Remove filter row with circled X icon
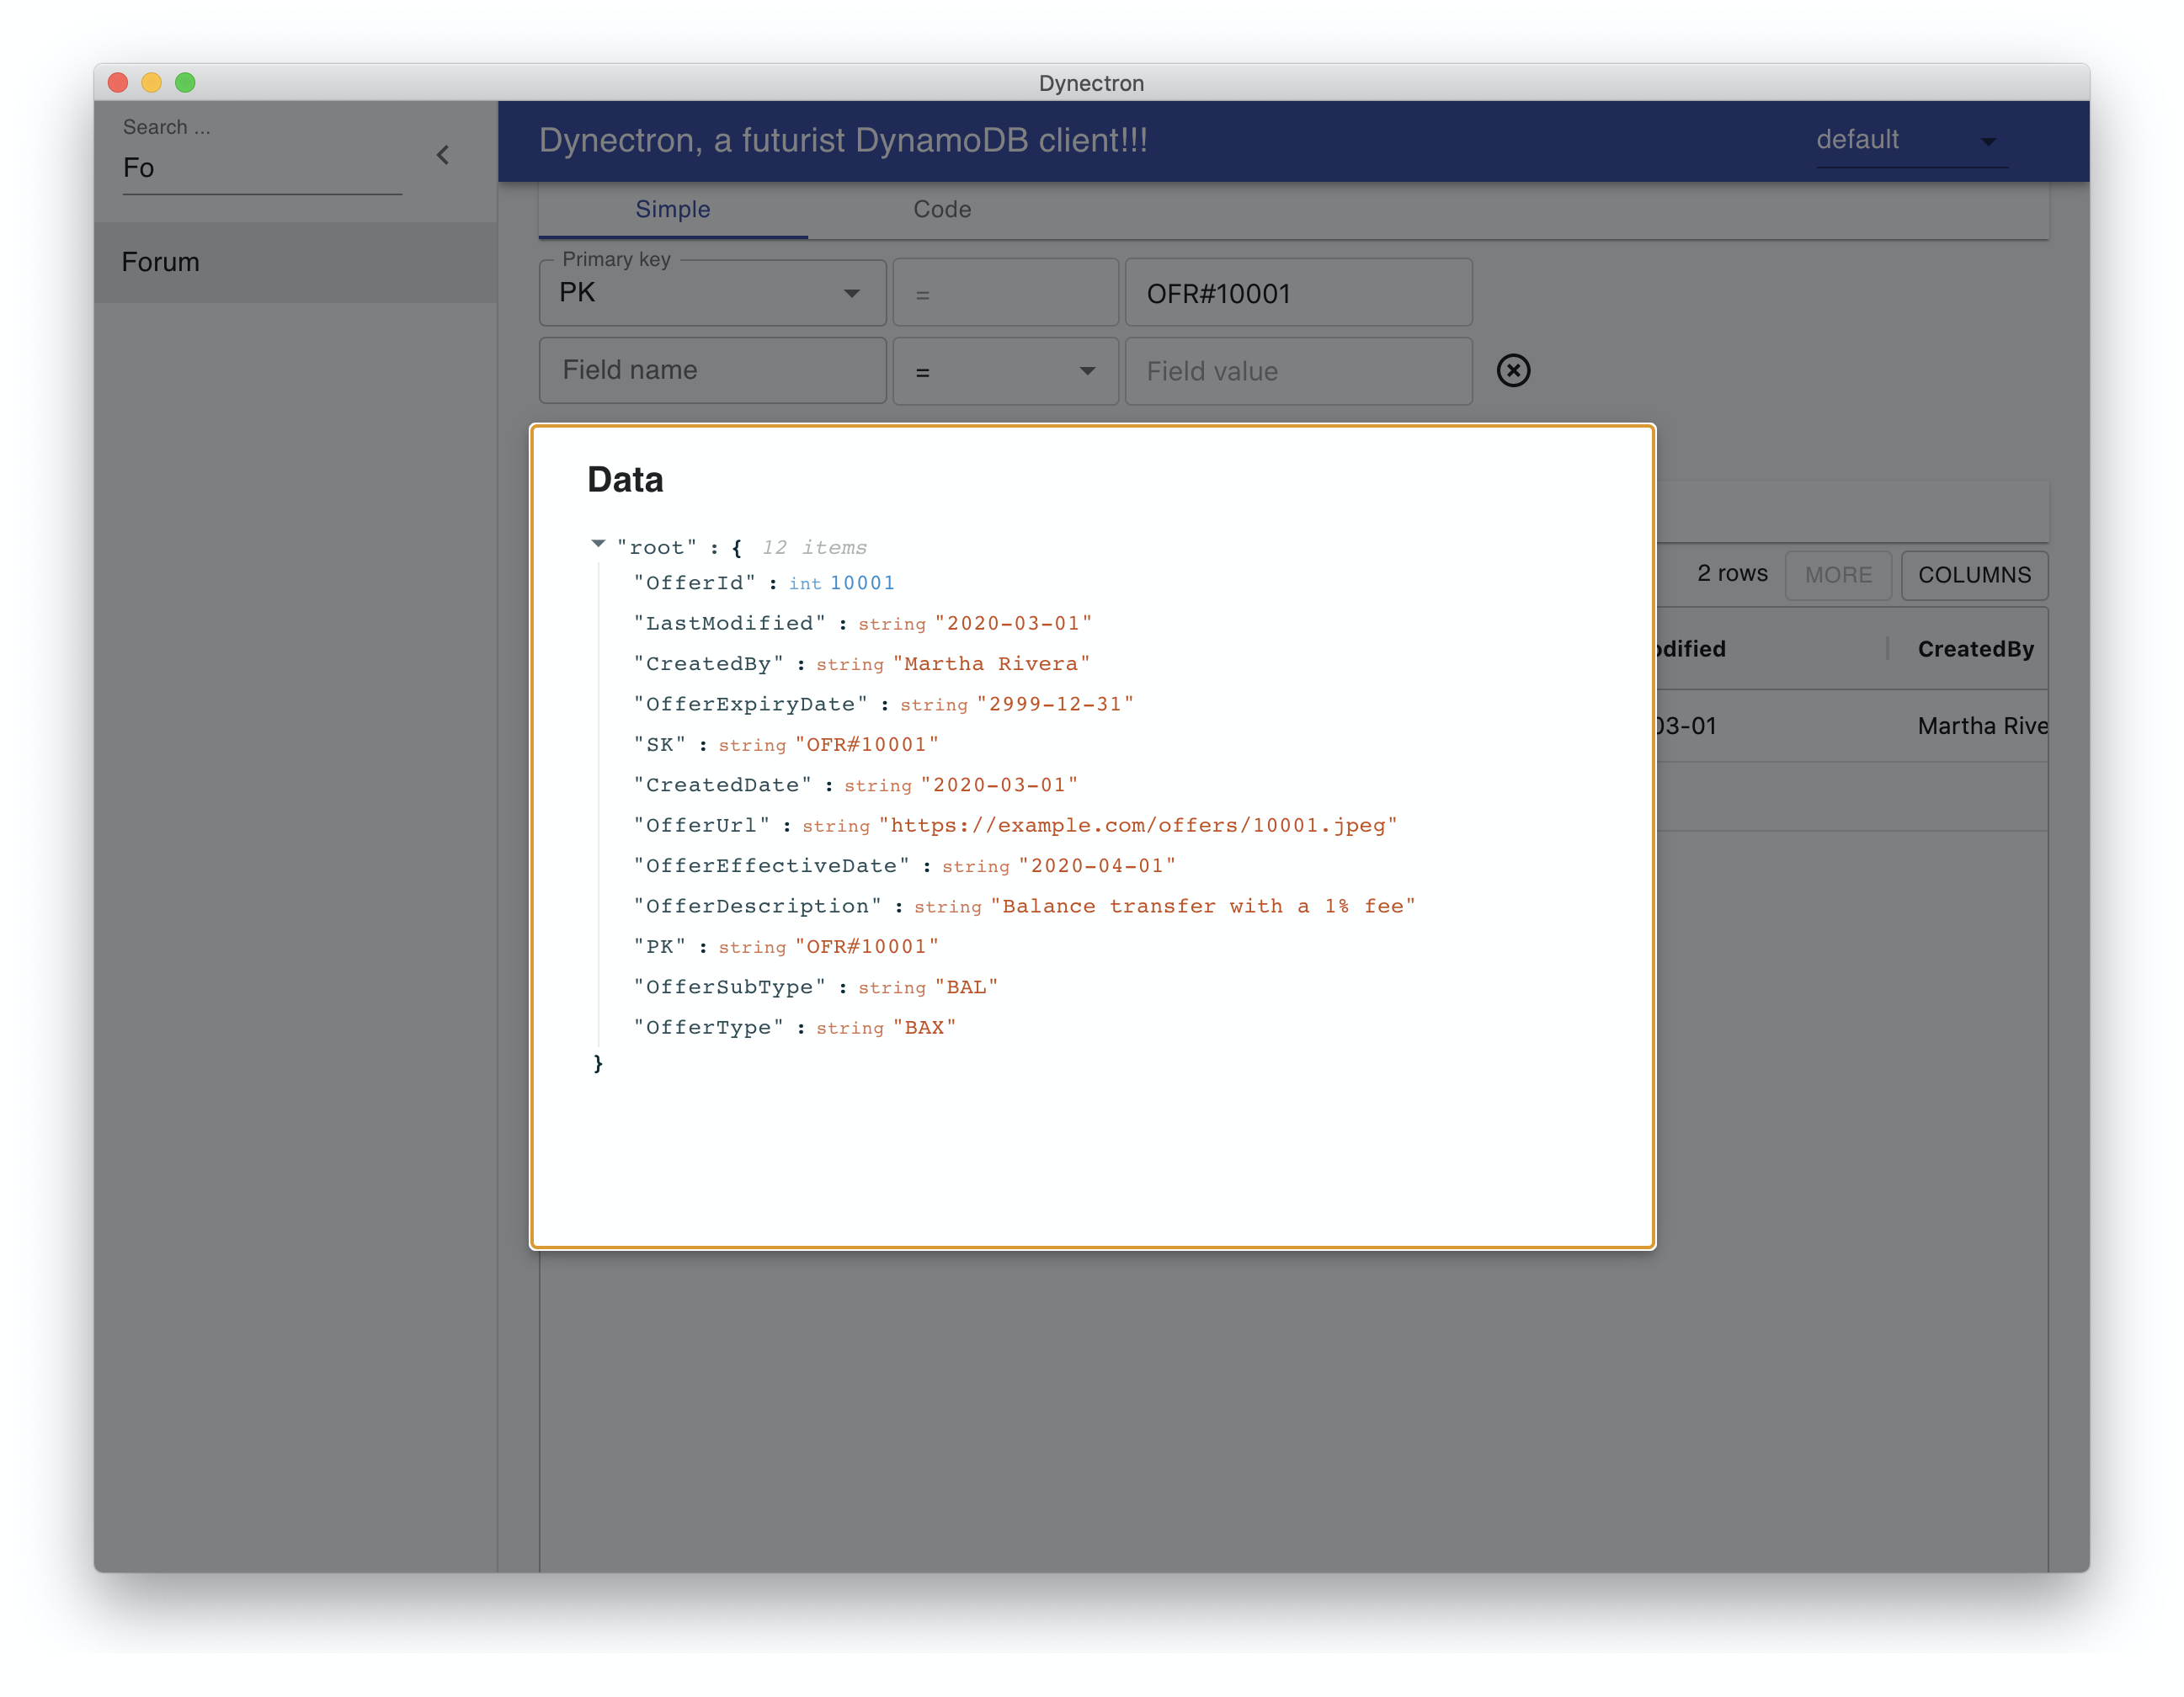Viewport: 2184px width, 1697px height. (1513, 370)
